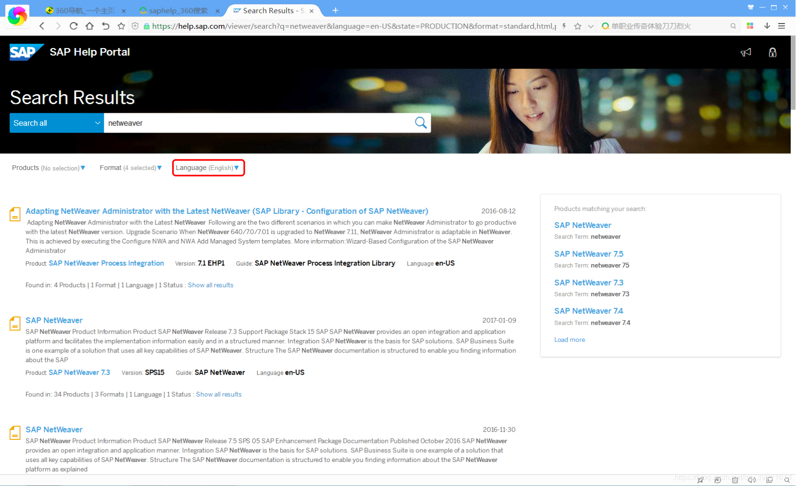Click SAP NetWeaver 7.3 product link in result
Viewport: 796px width, 486px height.
click(79, 373)
